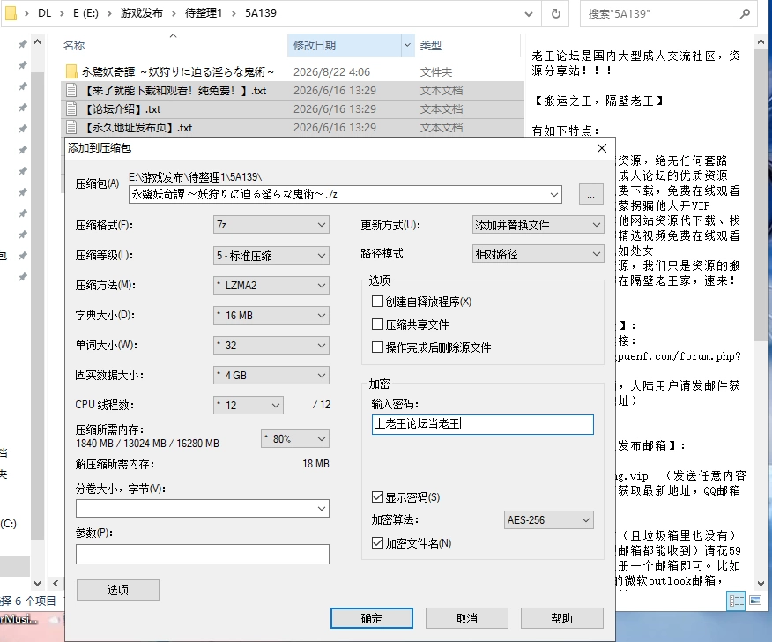
Task: Expand archive name history dropdown
Action: coord(554,195)
